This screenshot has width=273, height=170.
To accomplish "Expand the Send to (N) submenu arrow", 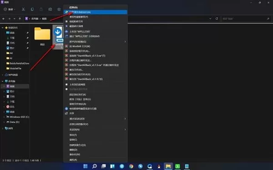I will point(125,130).
